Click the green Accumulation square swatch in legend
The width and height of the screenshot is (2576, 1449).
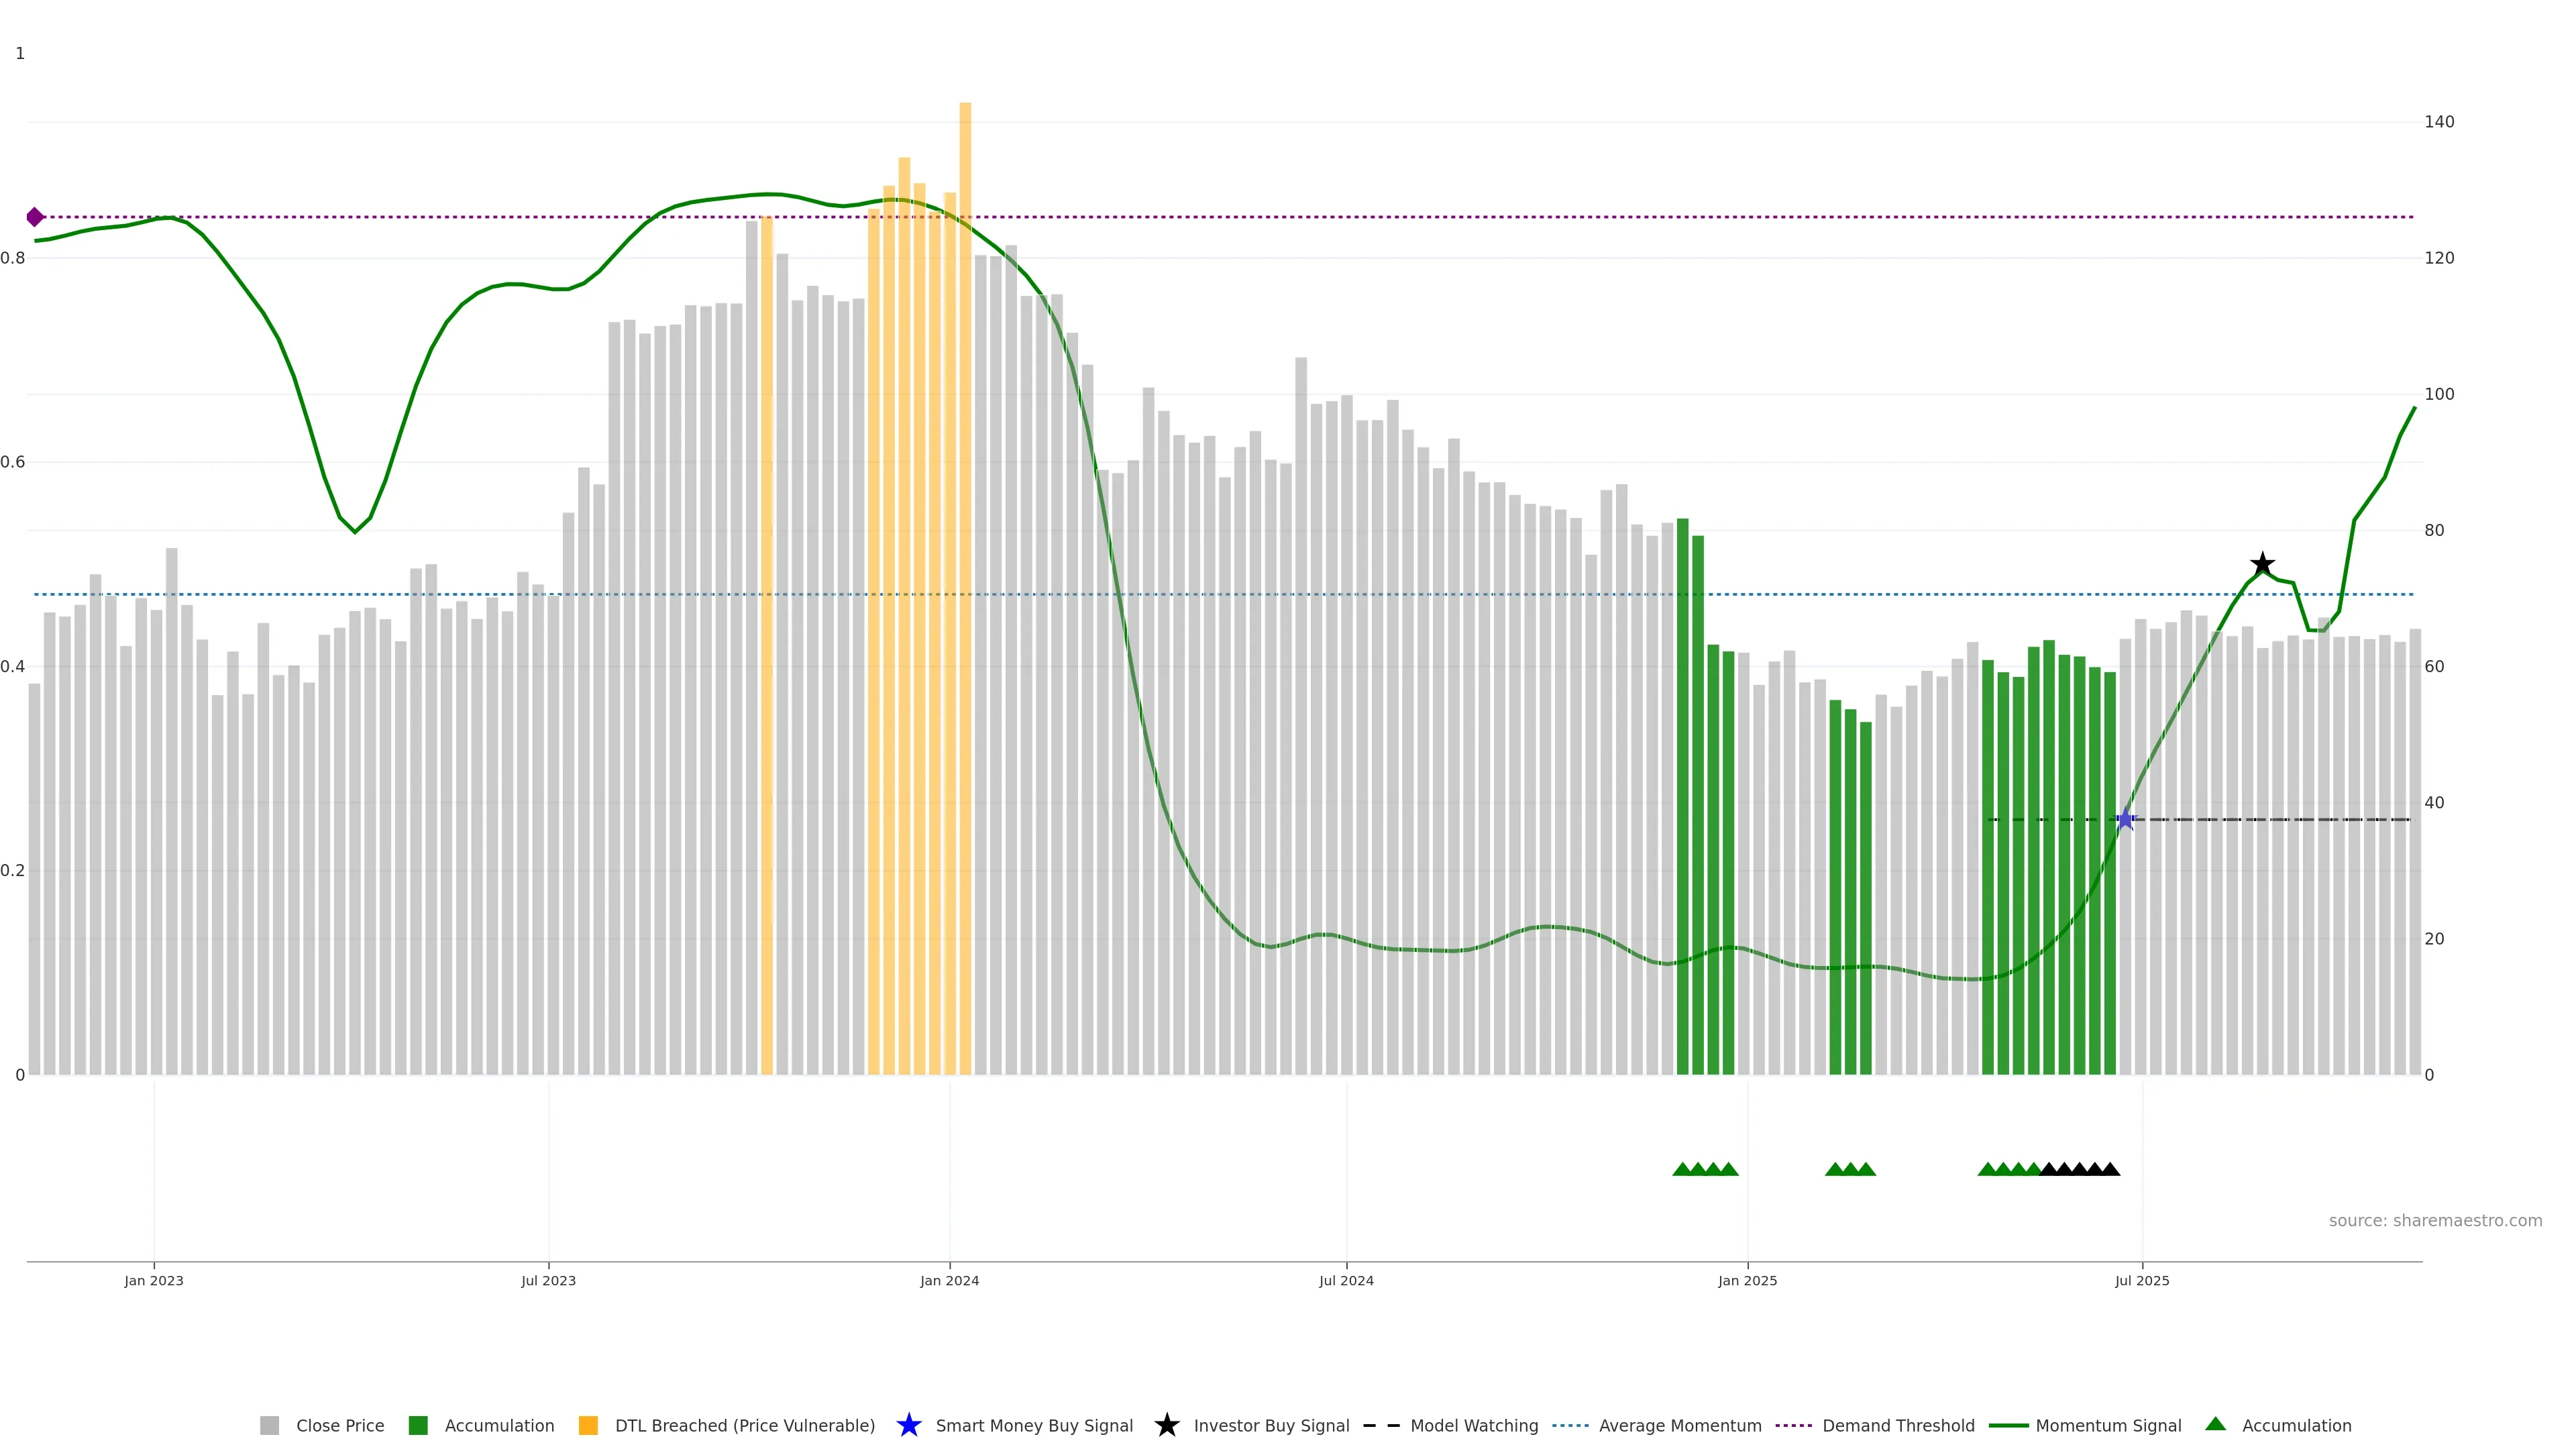click(418, 1425)
